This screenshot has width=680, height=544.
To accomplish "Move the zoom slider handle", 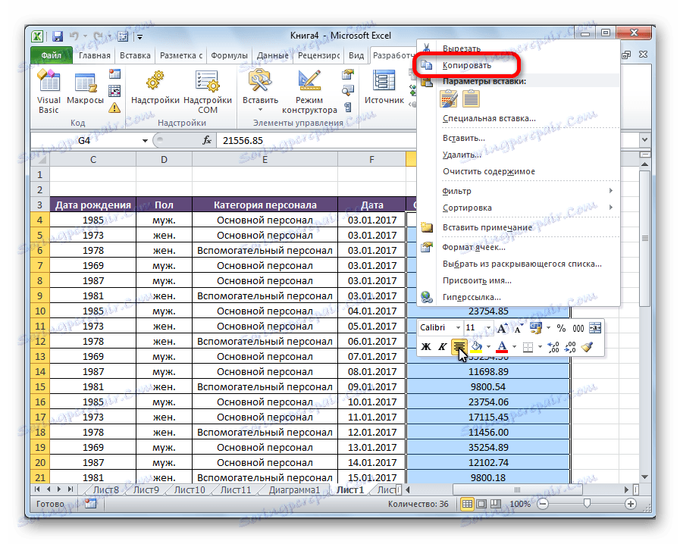I will 587,503.
